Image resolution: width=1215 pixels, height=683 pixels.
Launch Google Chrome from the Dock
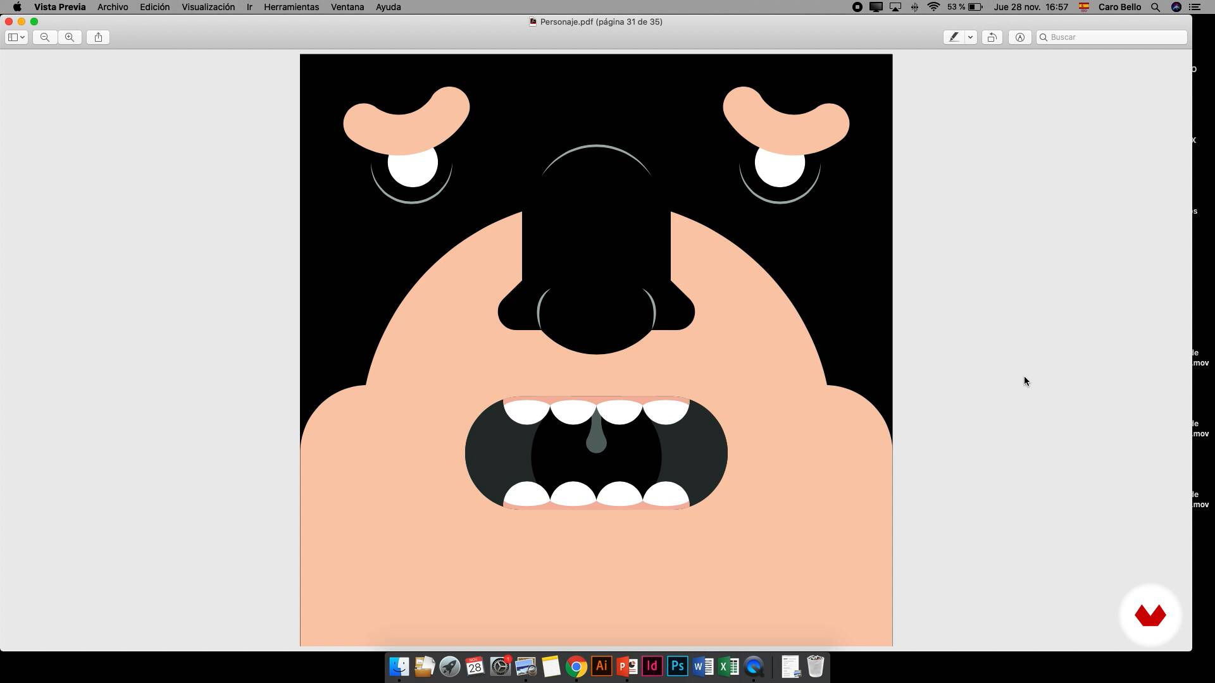click(x=576, y=667)
